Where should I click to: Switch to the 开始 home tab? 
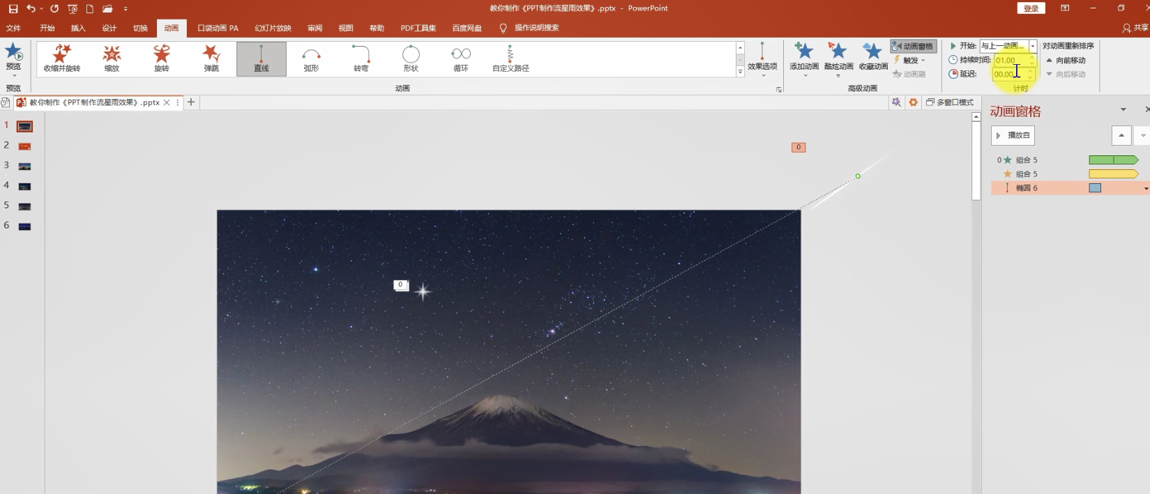47,29
